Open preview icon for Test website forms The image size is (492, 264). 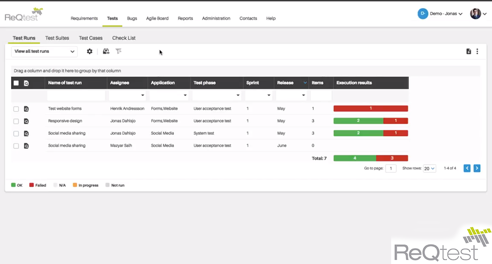(x=26, y=109)
